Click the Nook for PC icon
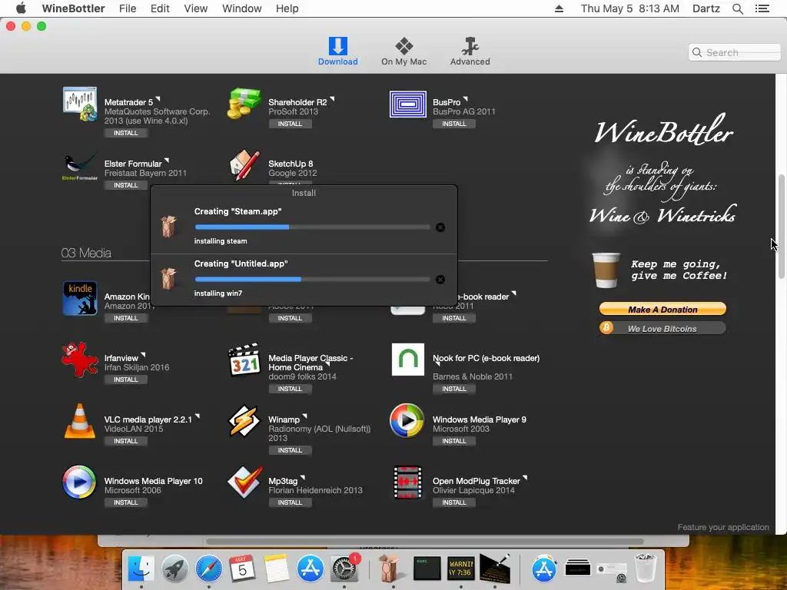 (408, 360)
